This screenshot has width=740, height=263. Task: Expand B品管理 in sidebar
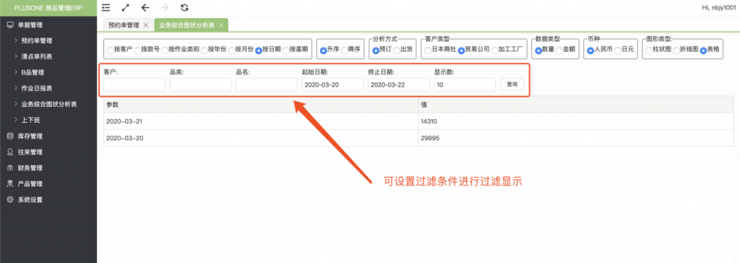point(33,73)
